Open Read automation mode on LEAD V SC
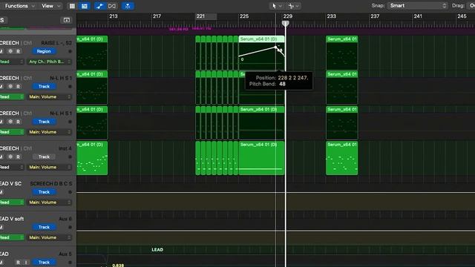Screen dimensions: 475x267 pyautogui.click(x=12, y=202)
